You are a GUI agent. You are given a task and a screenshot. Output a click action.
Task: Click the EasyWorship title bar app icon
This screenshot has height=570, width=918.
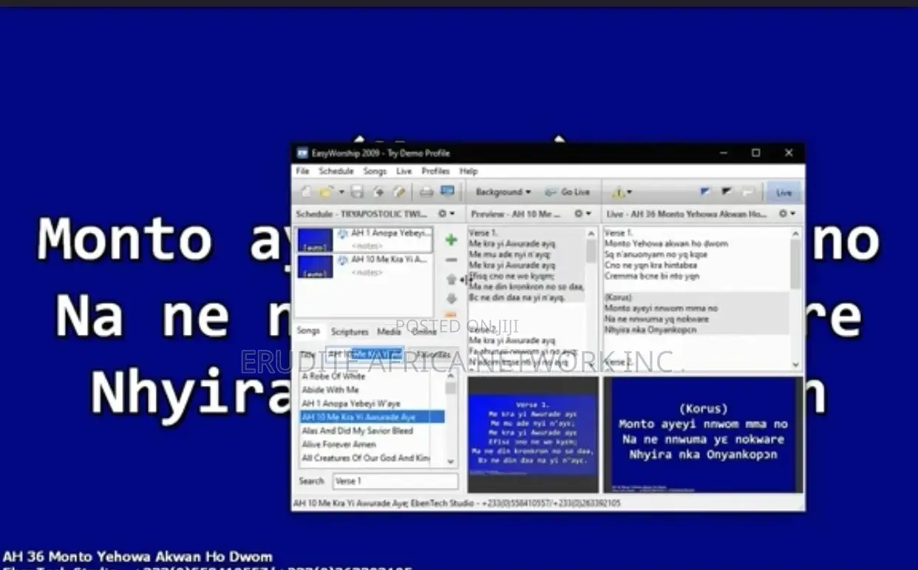tap(302, 153)
